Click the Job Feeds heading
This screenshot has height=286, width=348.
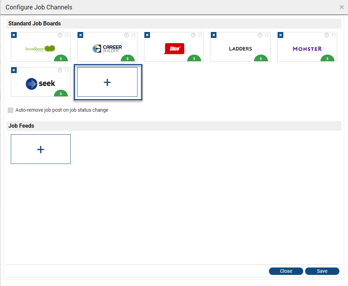[21, 126]
